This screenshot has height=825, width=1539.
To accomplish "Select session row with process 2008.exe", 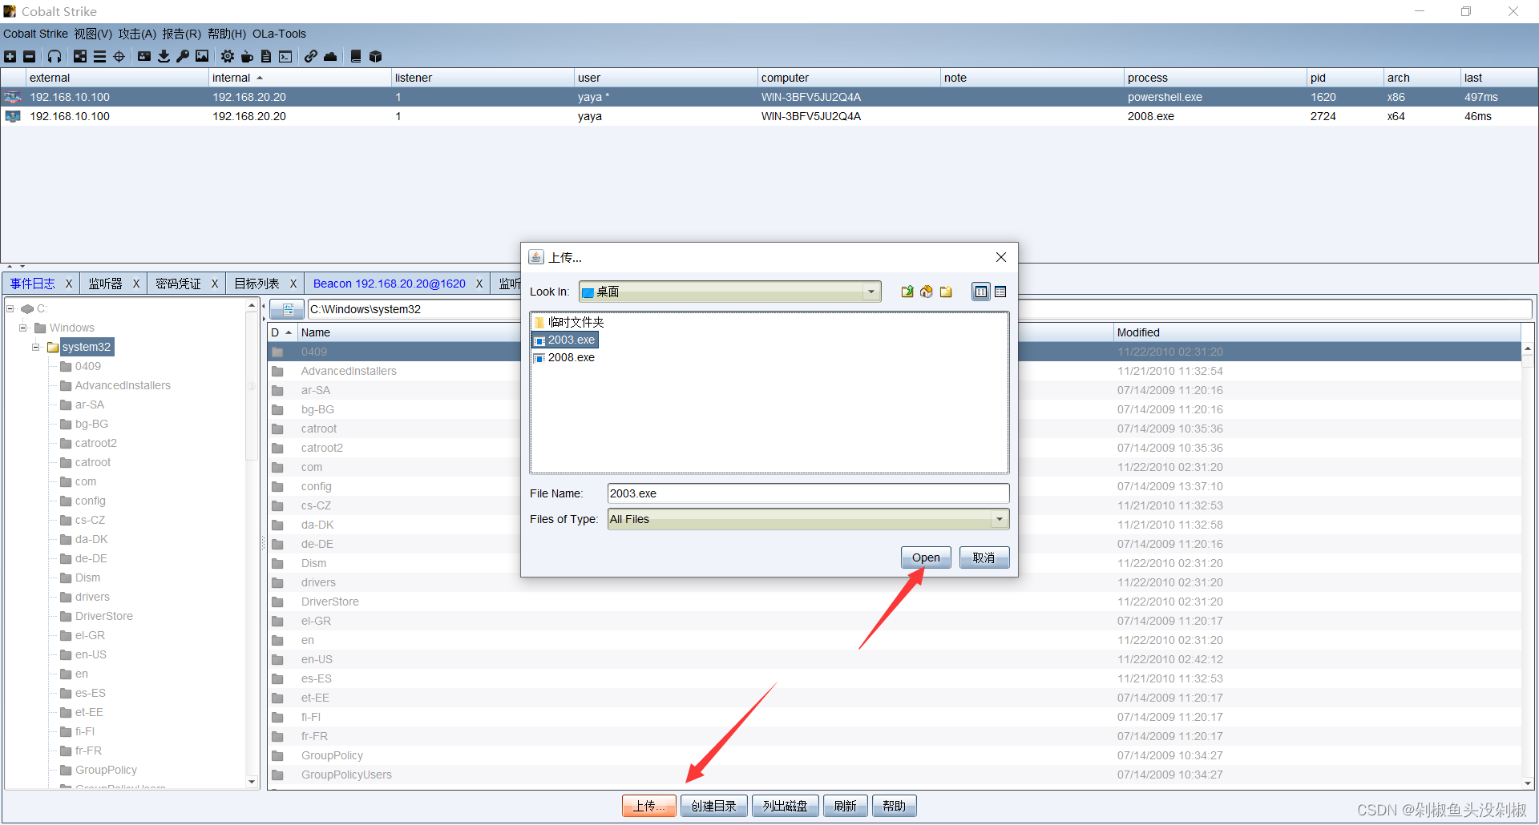I will [769, 116].
